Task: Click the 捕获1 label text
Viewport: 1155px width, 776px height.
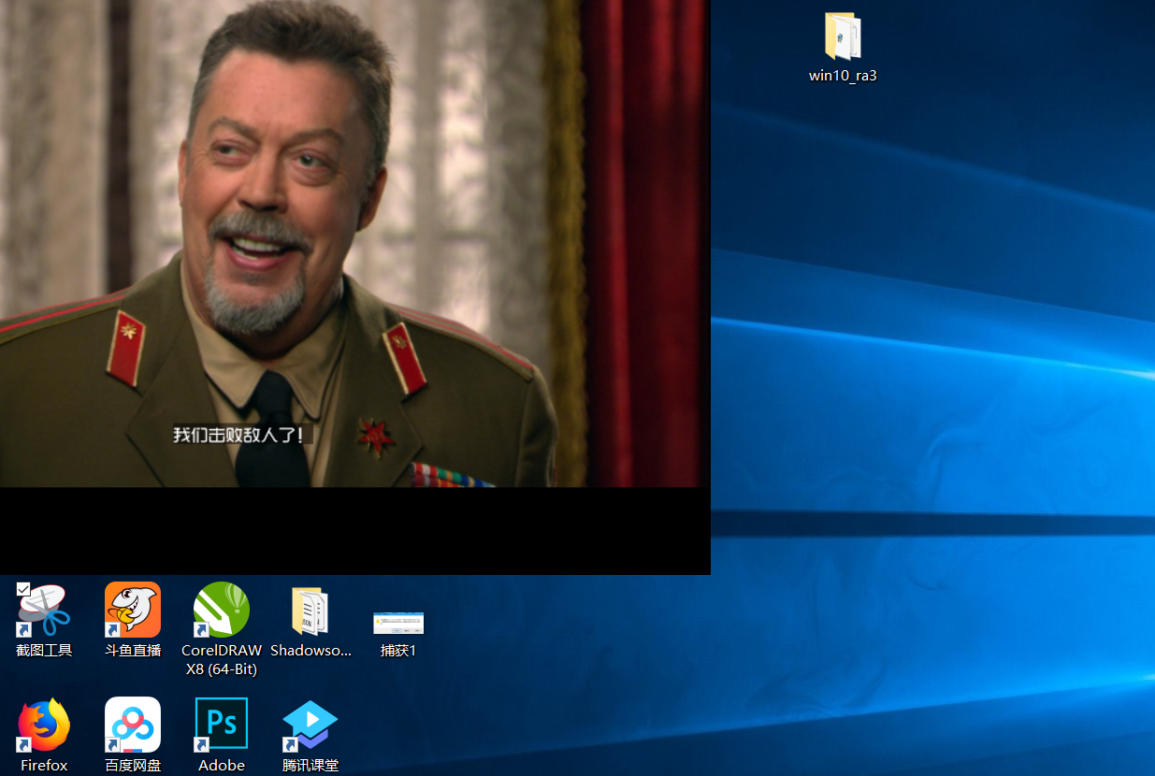Action: click(x=398, y=651)
